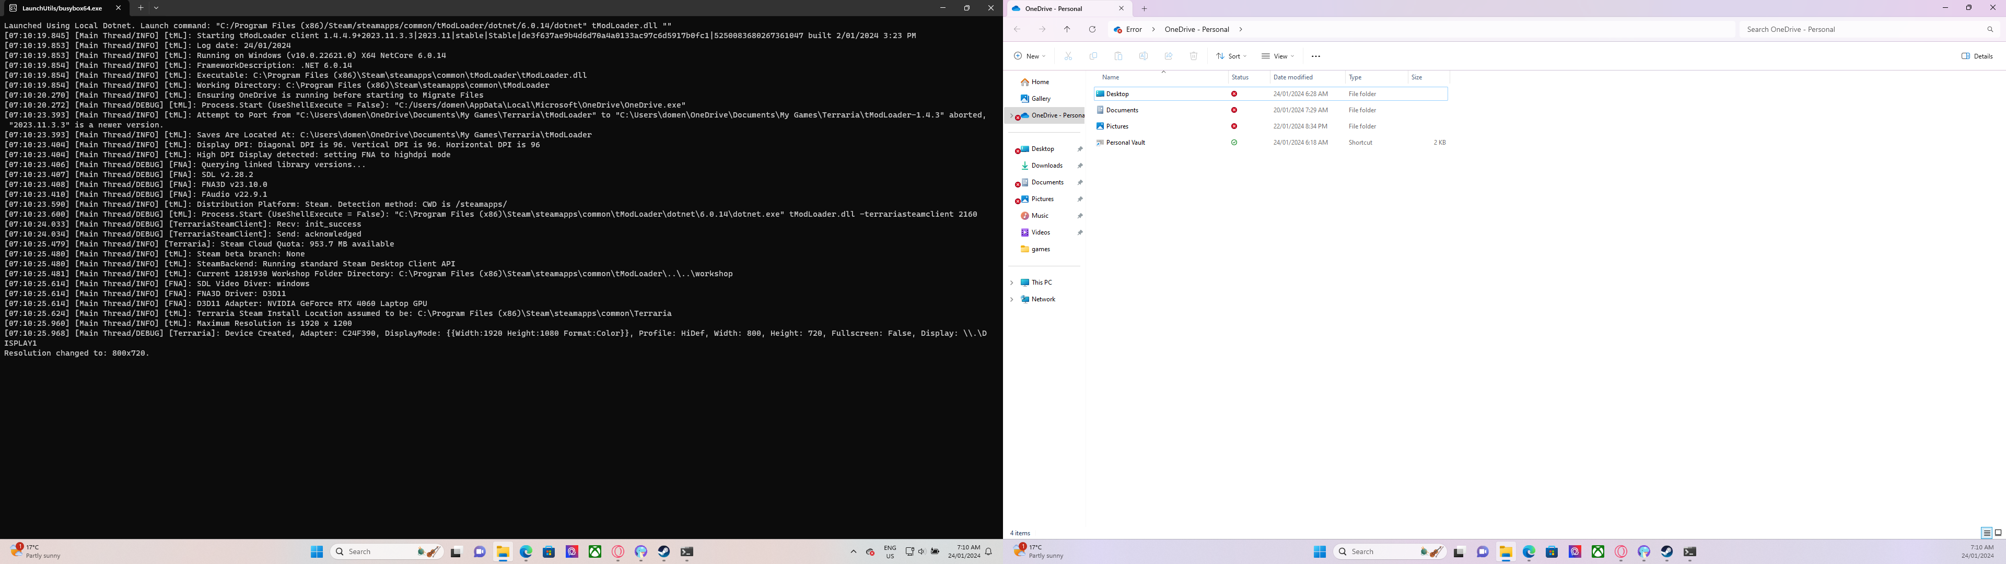Go up one folder level
The width and height of the screenshot is (2006, 564).
coord(1067,30)
